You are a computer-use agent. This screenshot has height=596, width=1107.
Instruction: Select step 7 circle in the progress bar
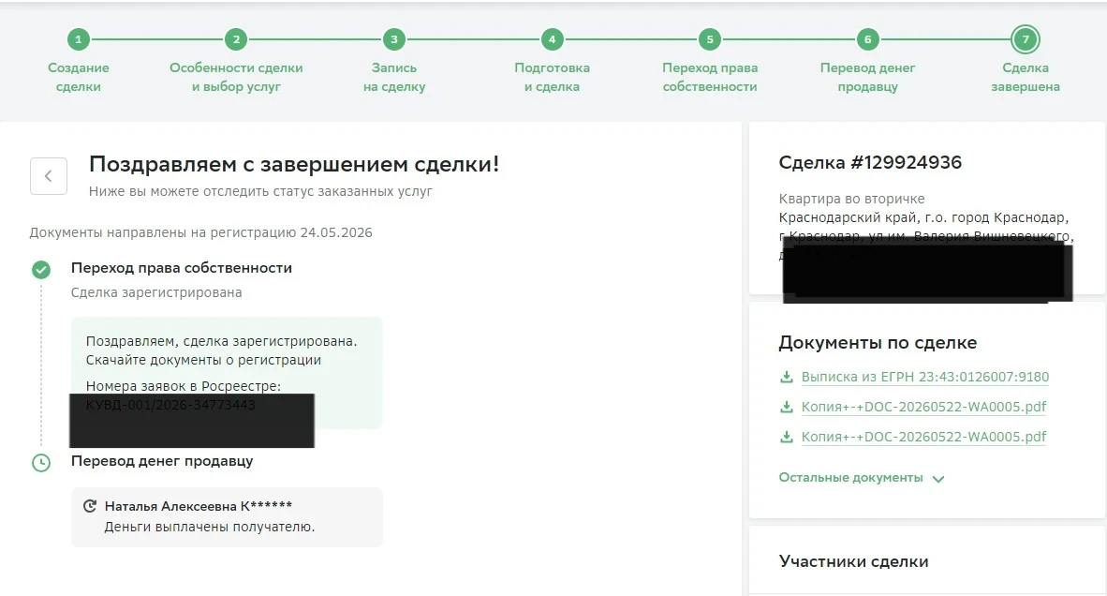click(x=1026, y=39)
